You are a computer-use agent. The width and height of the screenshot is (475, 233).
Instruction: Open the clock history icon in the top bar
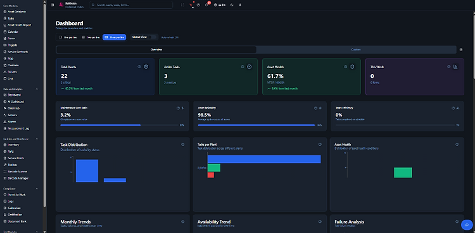198,5
